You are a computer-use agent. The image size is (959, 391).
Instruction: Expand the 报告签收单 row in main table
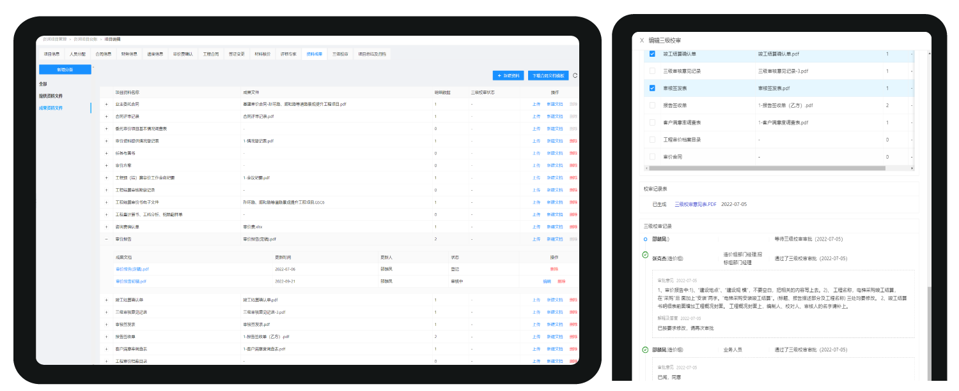pyautogui.click(x=106, y=336)
